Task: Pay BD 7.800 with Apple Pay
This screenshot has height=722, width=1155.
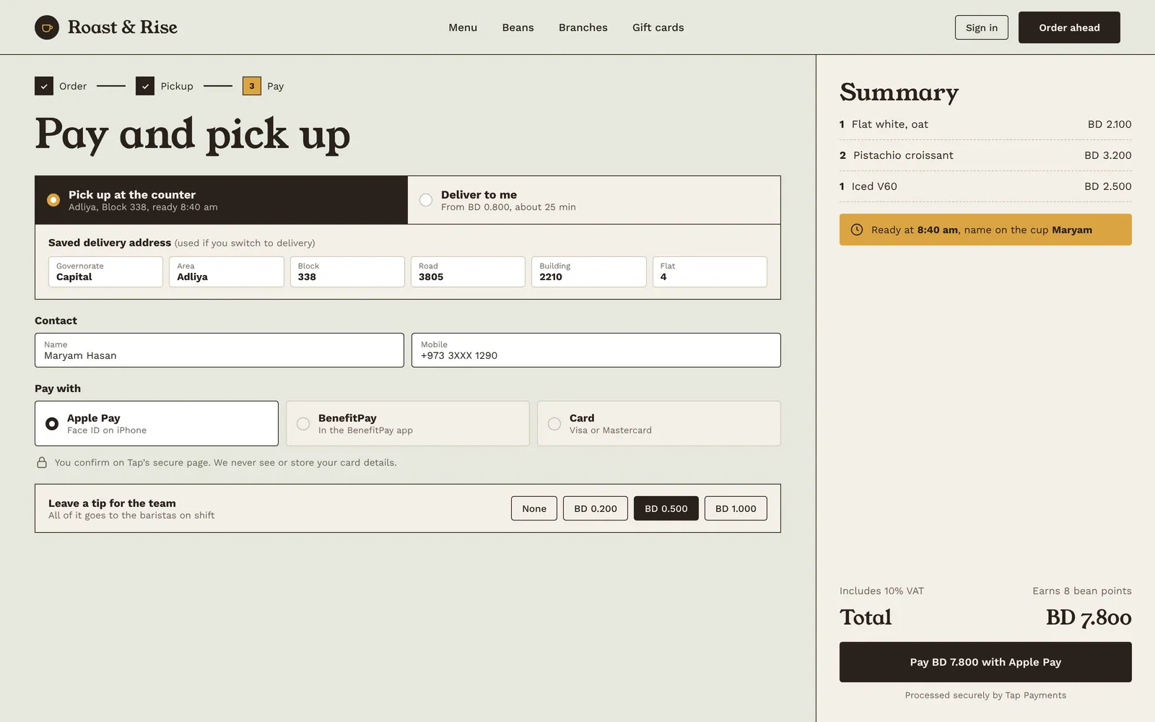Action: pyautogui.click(x=985, y=662)
